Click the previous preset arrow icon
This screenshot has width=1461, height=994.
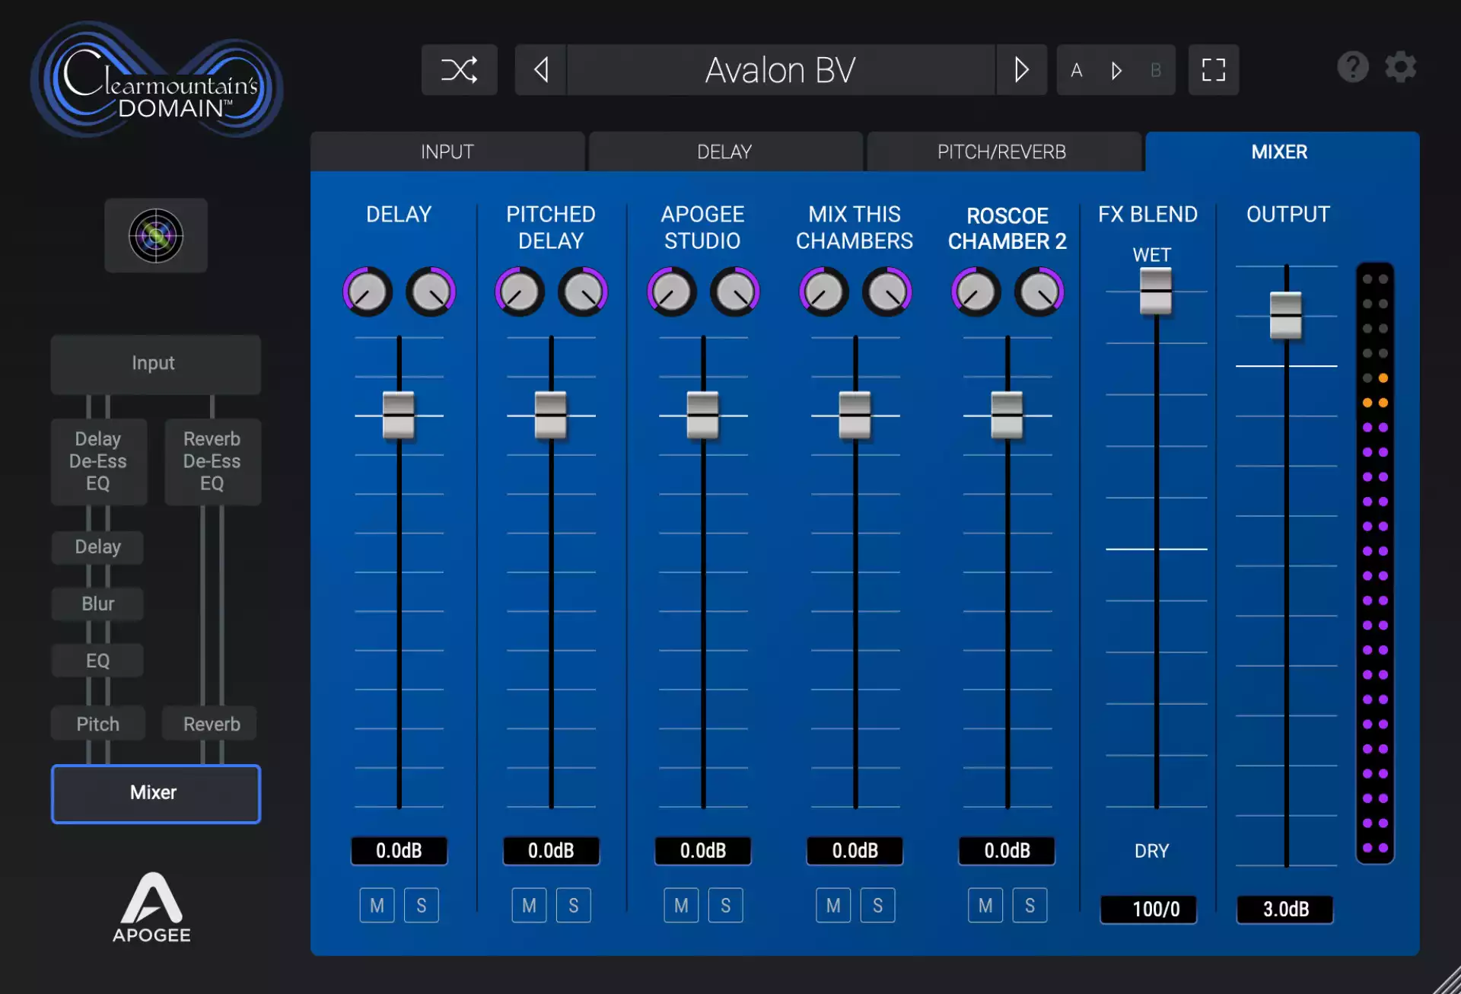(540, 70)
